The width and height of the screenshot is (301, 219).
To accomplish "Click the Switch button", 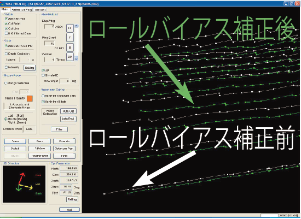I will pyautogui.click(x=15, y=149).
